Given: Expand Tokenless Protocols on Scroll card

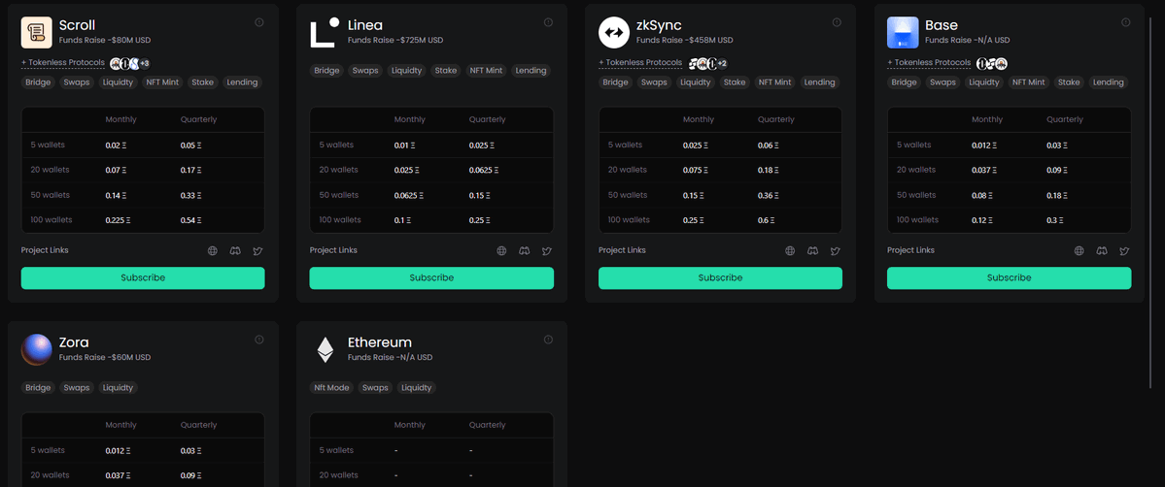Looking at the screenshot, I should coord(62,63).
